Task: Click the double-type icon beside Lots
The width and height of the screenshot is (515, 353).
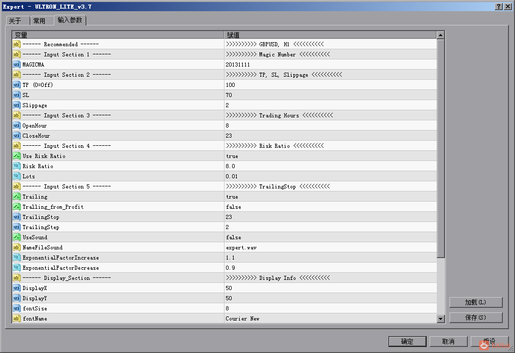Action: coord(16,176)
